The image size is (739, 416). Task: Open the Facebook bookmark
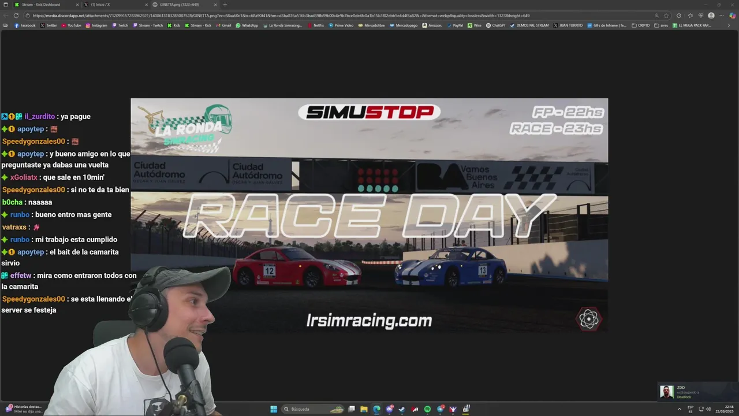[25, 25]
